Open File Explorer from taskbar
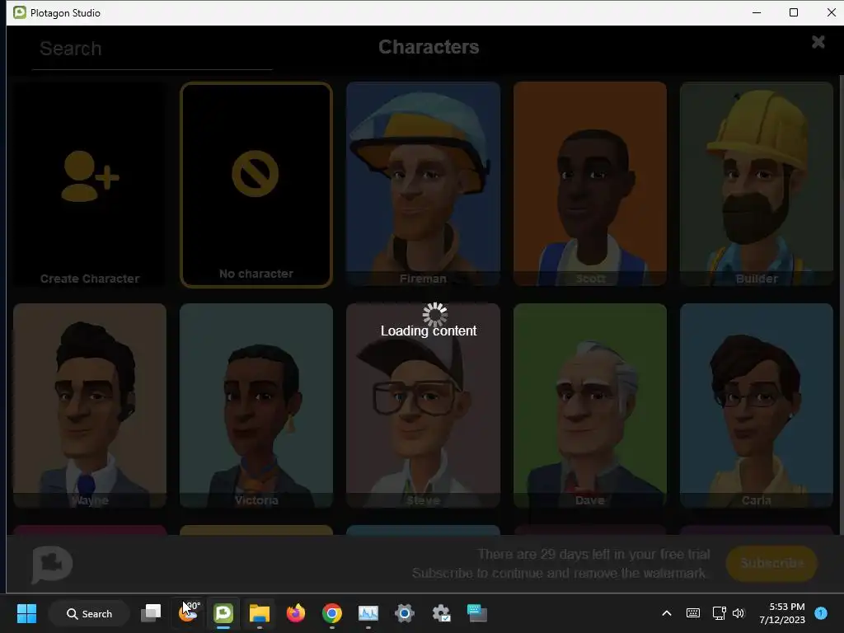 (260, 613)
